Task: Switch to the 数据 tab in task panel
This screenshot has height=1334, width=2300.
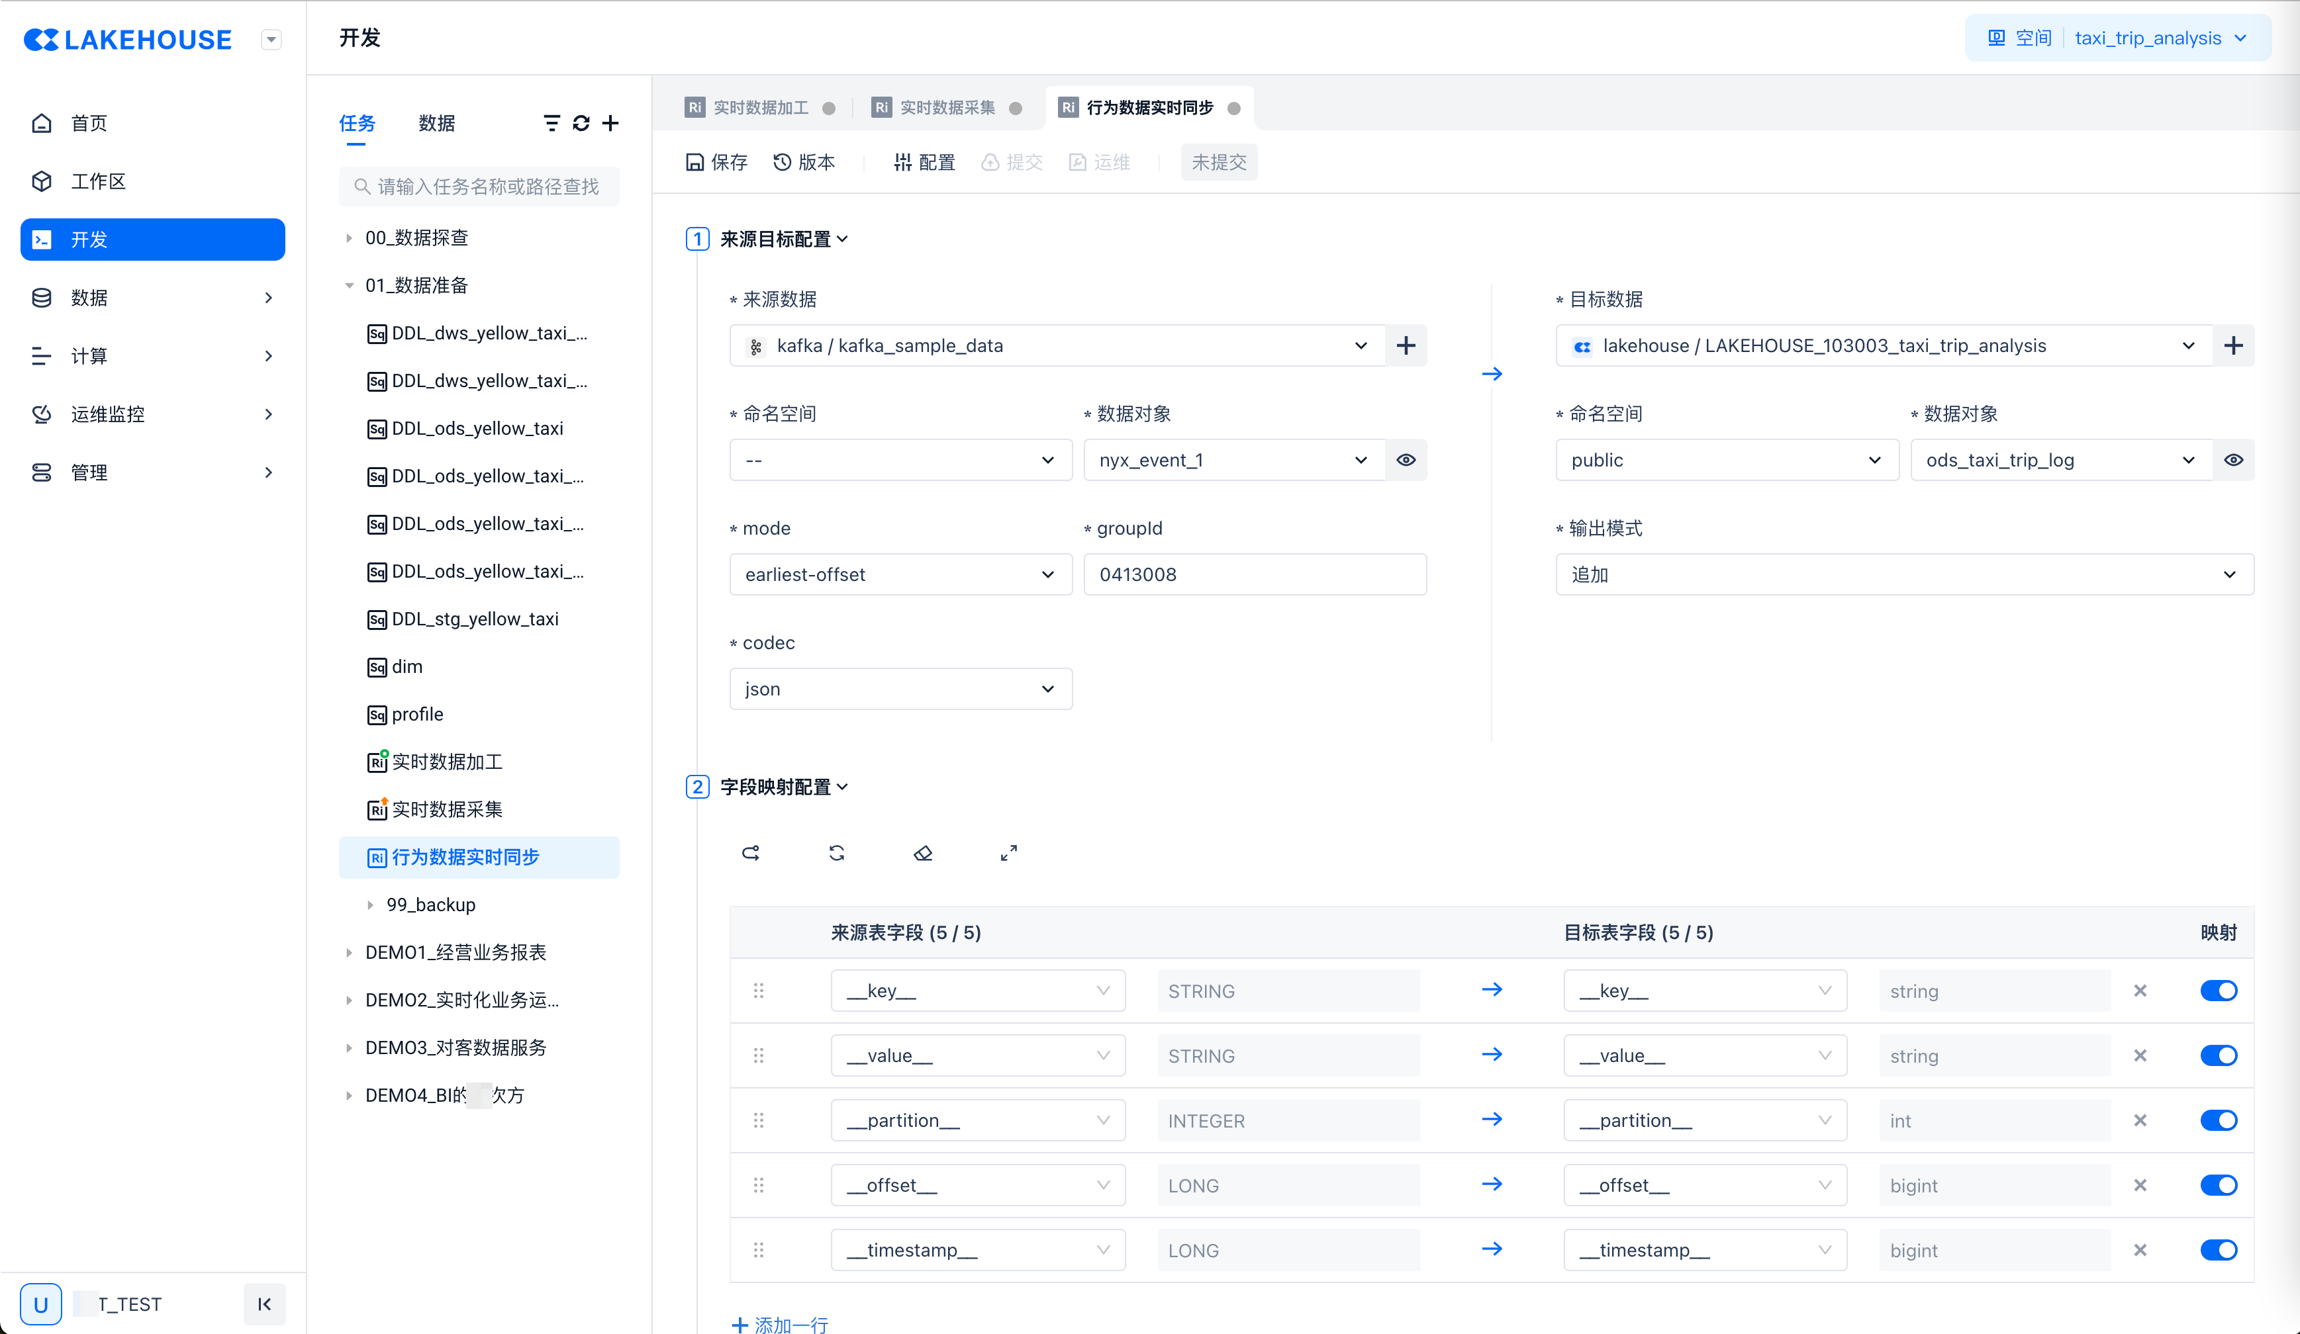Action: 436,123
